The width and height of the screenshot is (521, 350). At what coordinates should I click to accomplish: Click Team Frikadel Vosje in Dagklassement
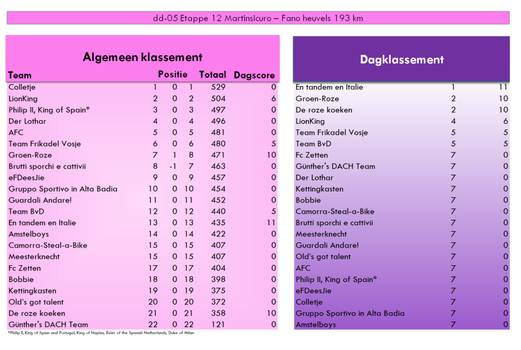point(332,132)
